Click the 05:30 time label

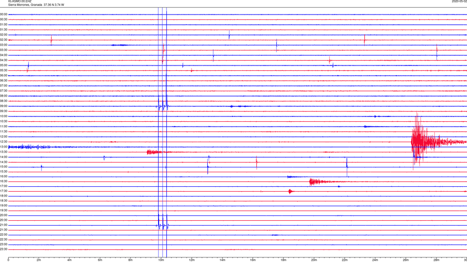click(x=3, y=70)
